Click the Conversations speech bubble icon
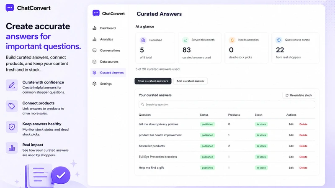Image resolution: width=335 pixels, height=188 pixels. pyautogui.click(x=95, y=50)
